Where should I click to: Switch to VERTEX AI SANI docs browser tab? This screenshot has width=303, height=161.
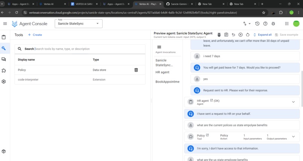pyautogui.click(x=85, y=4)
